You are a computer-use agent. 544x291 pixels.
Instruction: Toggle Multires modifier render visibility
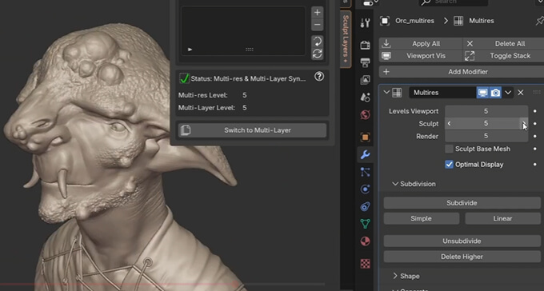click(495, 93)
